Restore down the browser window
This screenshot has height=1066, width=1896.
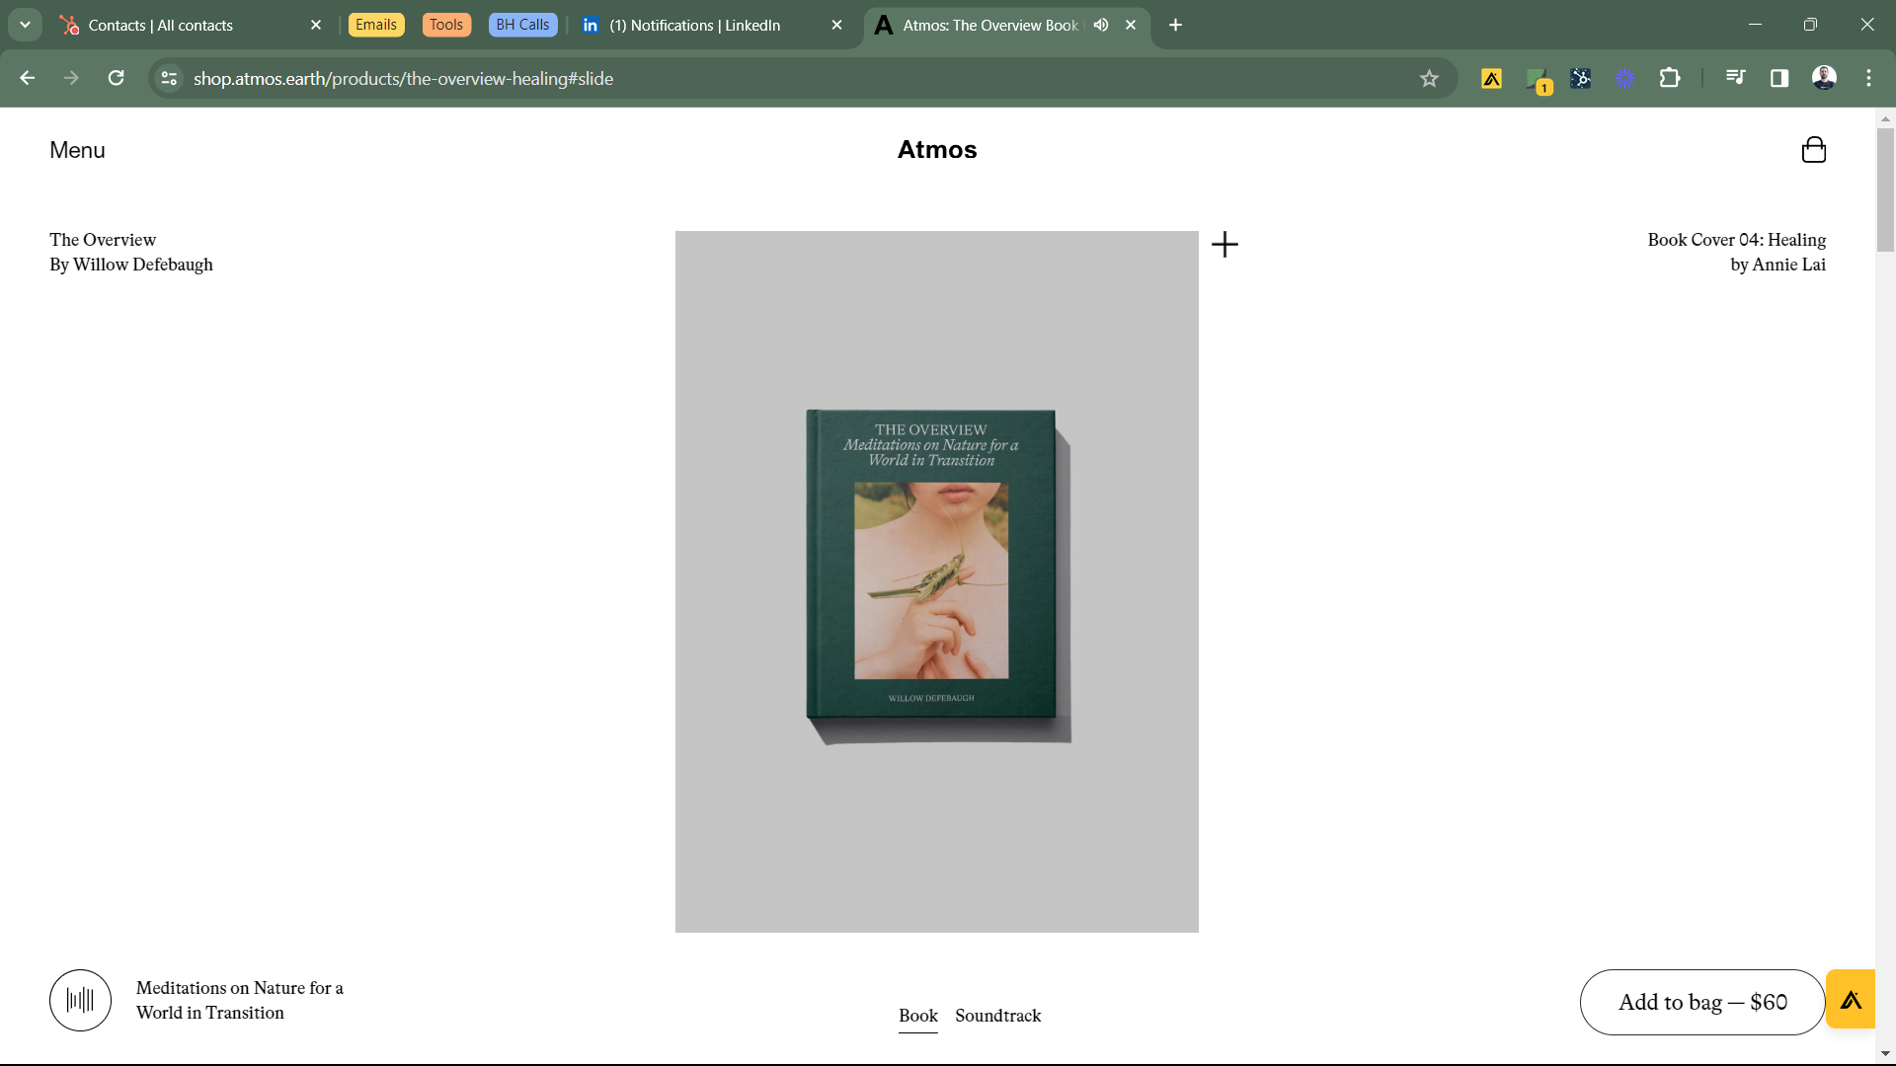click(x=1810, y=25)
